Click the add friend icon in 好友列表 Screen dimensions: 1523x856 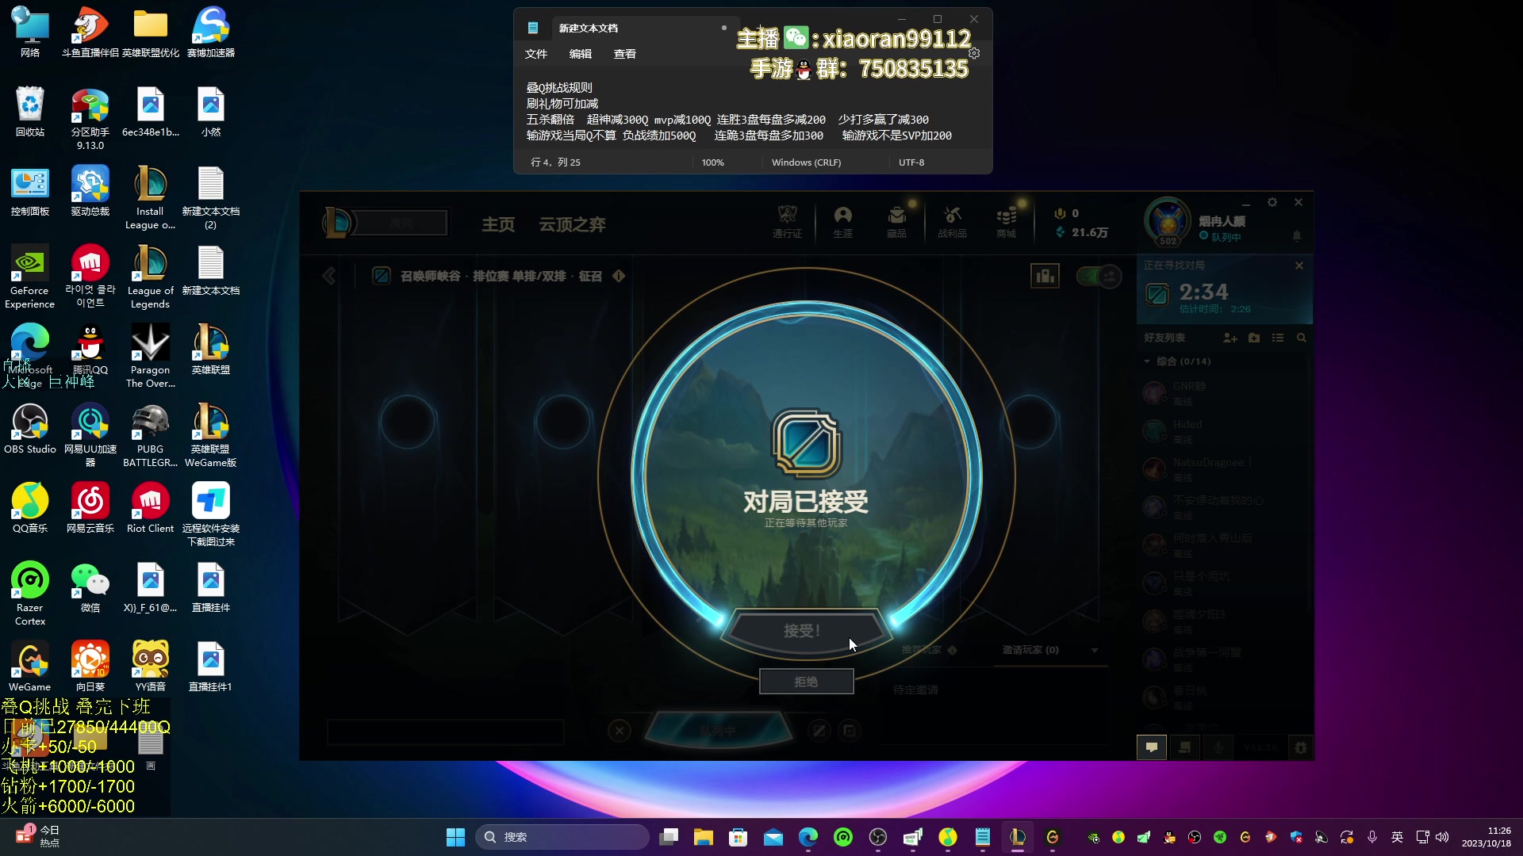pyautogui.click(x=1230, y=338)
